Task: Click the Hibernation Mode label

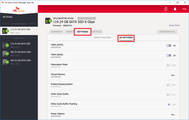Action: (59, 65)
